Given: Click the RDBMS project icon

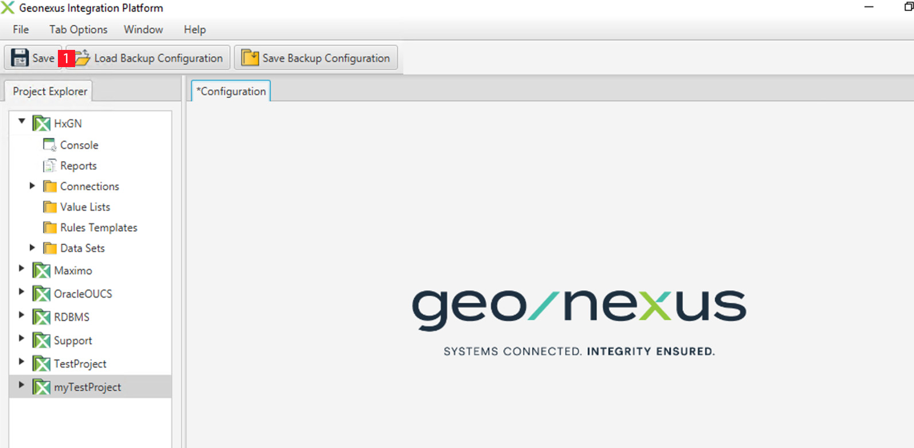Looking at the screenshot, I should point(41,317).
